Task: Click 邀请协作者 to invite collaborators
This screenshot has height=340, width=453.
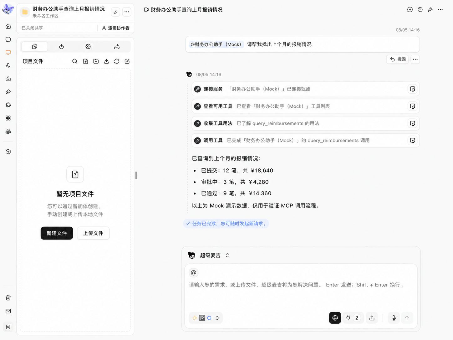Action: (115, 28)
